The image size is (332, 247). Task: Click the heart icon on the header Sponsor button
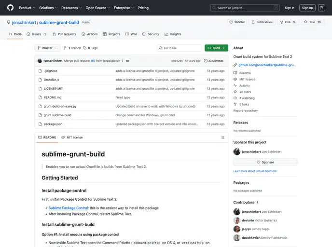[231, 22]
